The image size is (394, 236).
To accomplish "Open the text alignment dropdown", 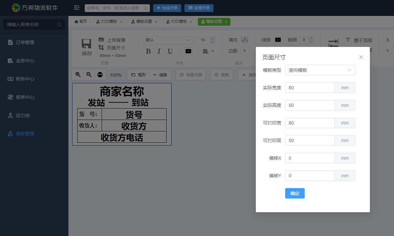I will click(x=209, y=51).
